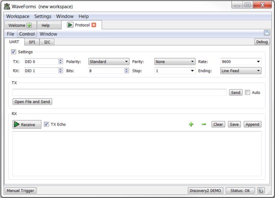Switch to the Help tab
The width and height of the screenshot is (275, 198).
(x=49, y=25)
